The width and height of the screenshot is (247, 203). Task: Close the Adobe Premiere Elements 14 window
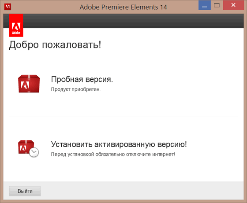coord(233,5)
